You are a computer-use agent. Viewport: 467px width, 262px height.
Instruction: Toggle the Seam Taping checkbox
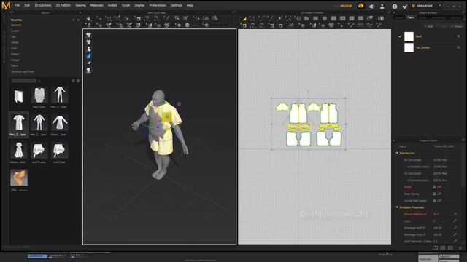pyautogui.click(x=434, y=194)
